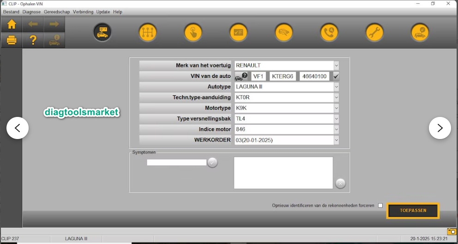The height and width of the screenshot is (244, 458).
Task: Click the car VIN query icon
Action: (241, 76)
